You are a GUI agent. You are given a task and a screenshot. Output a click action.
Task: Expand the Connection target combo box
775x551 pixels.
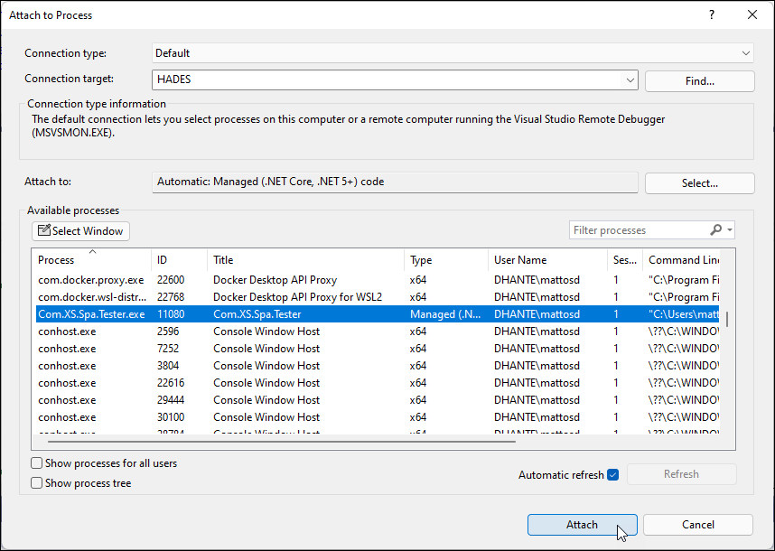[630, 79]
